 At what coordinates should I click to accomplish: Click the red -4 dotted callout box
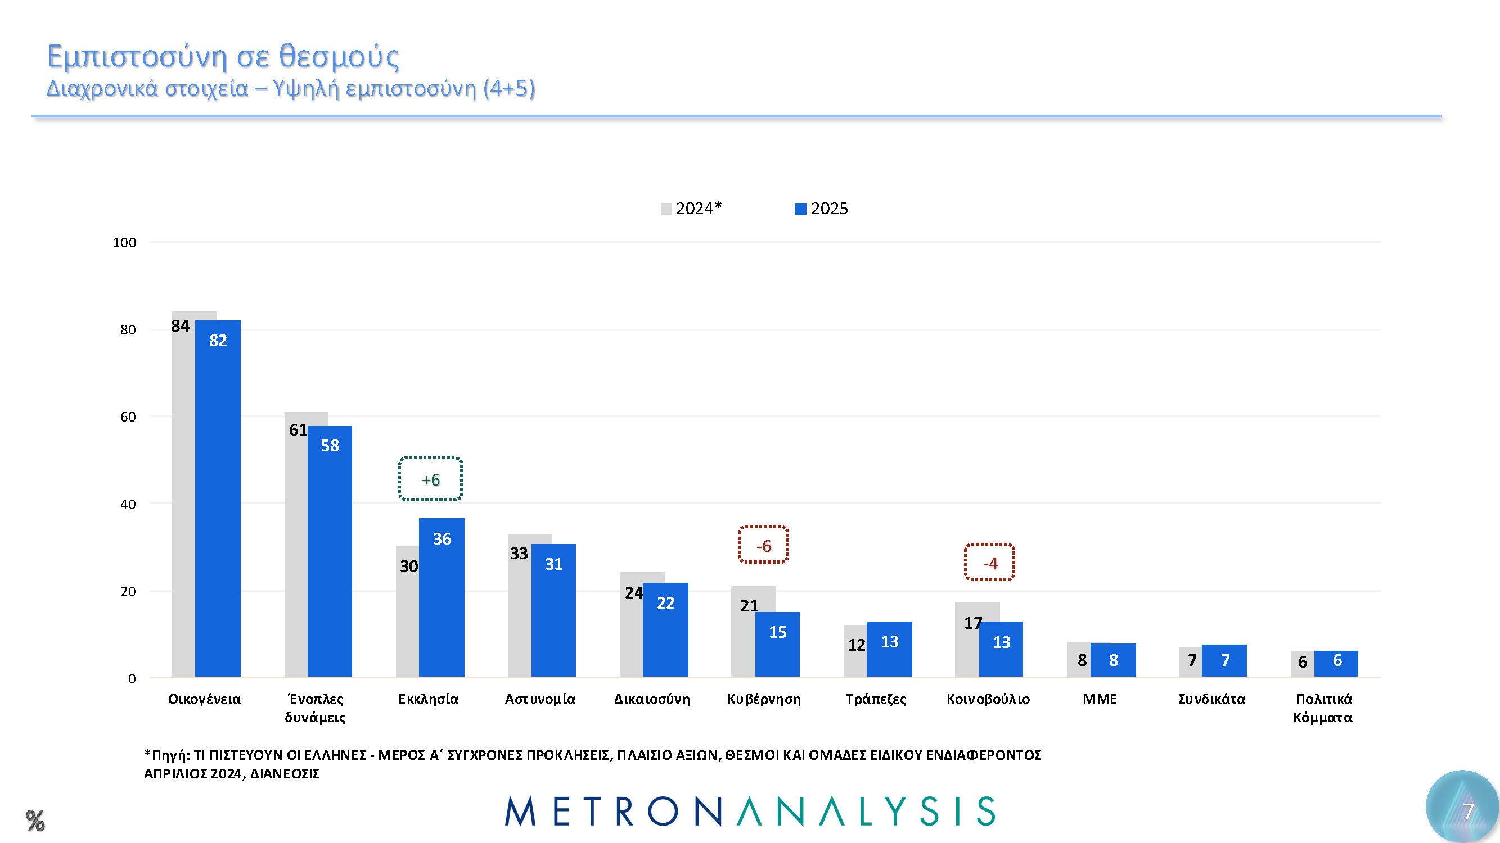[x=989, y=563]
